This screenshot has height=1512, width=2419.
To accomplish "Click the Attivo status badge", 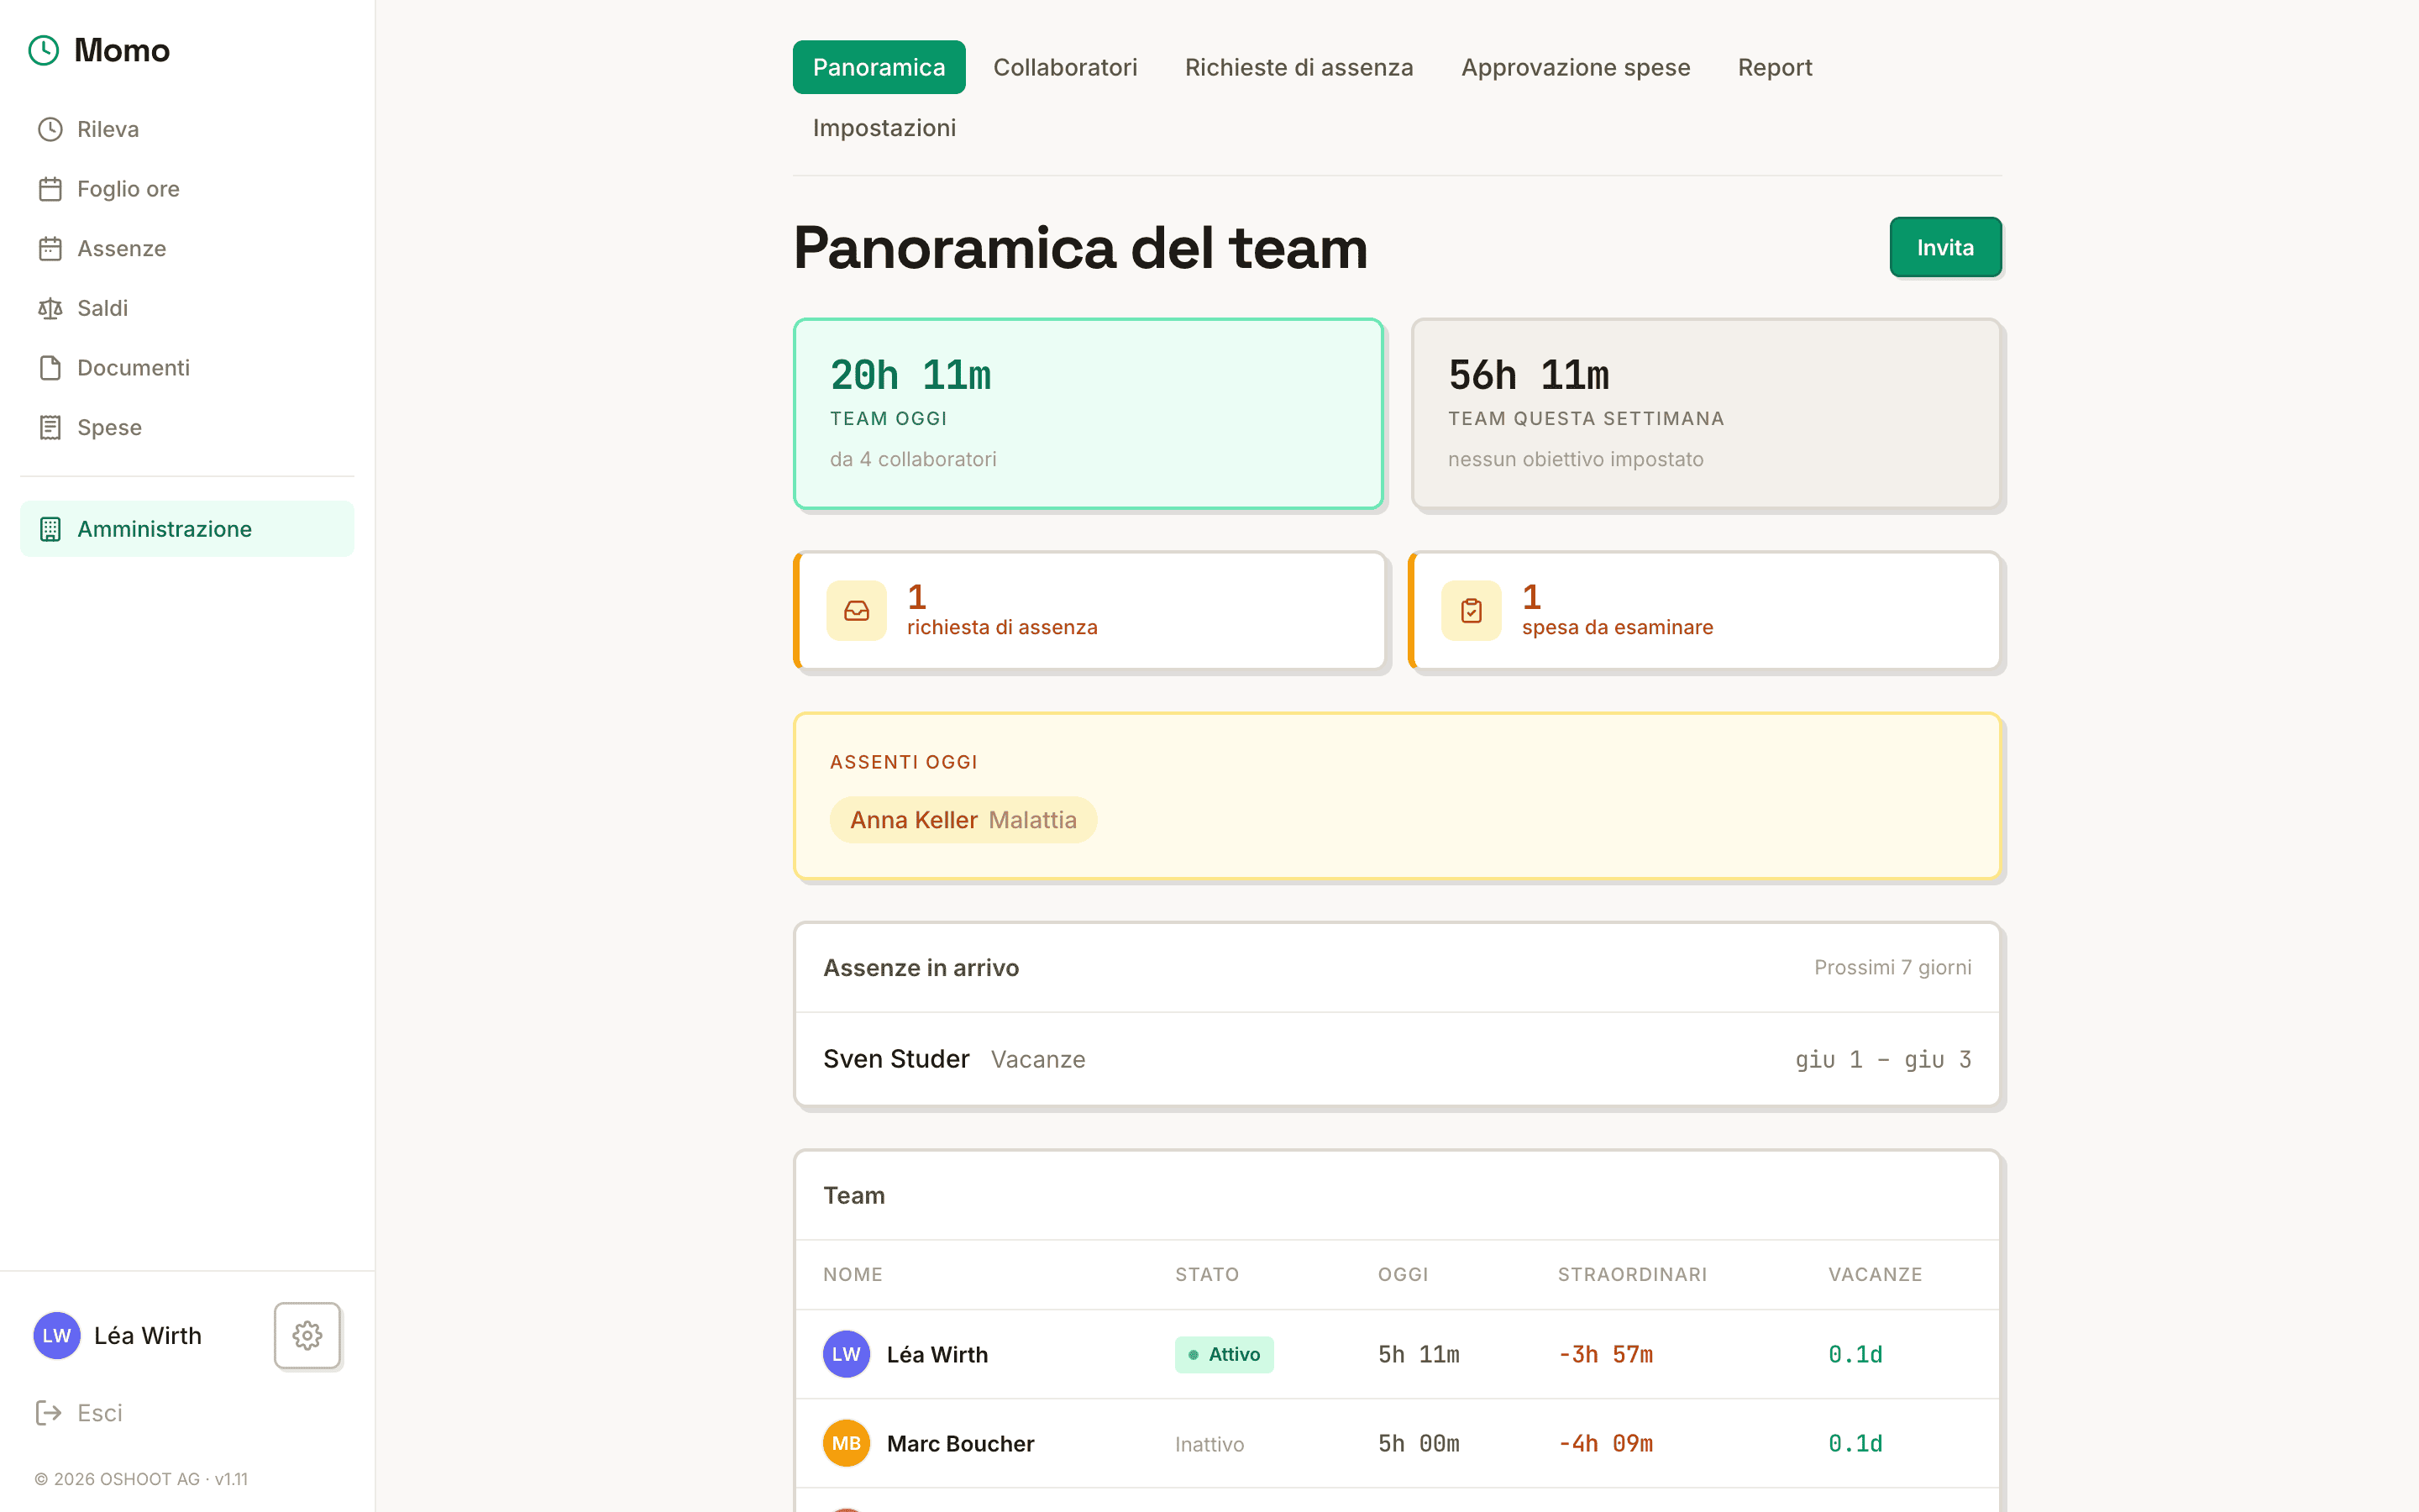I will 1224,1354.
